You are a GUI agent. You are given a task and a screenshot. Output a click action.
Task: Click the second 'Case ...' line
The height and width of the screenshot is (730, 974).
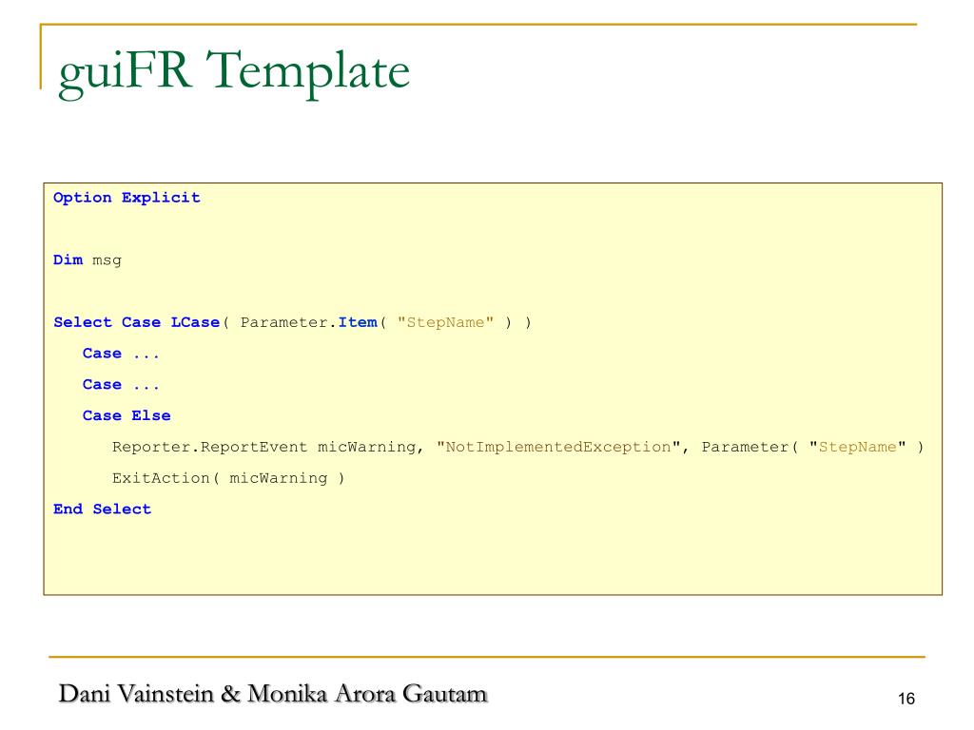coord(121,384)
